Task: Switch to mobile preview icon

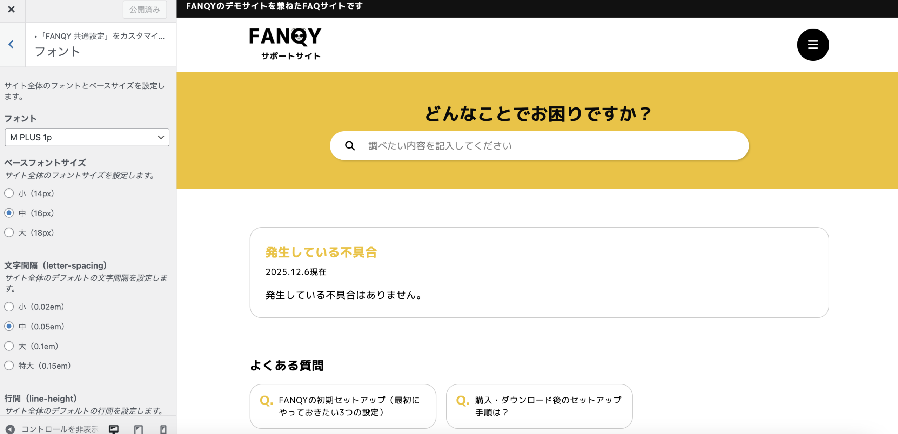Action: (163, 429)
